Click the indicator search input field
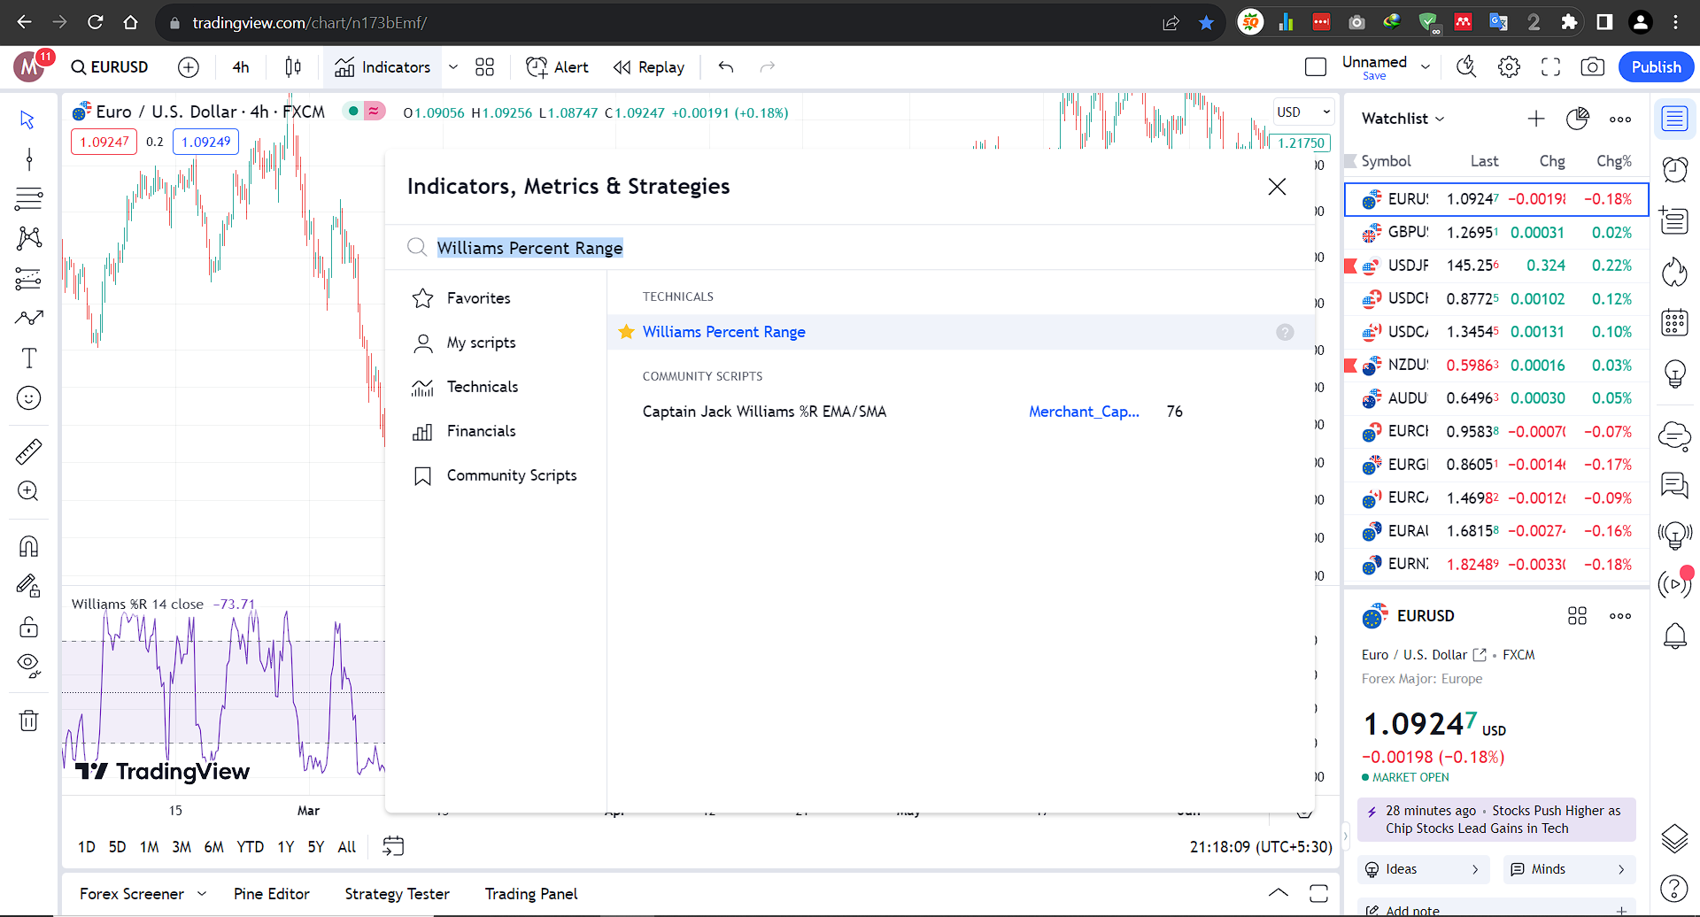This screenshot has width=1700, height=917. pos(850,248)
